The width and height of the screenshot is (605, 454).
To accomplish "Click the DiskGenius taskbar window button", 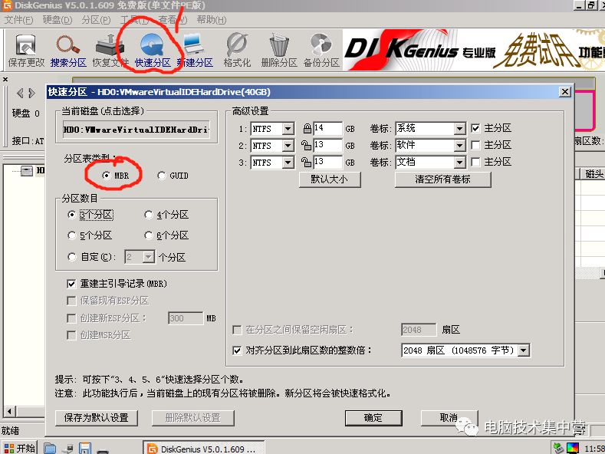I will pyautogui.click(x=204, y=448).
